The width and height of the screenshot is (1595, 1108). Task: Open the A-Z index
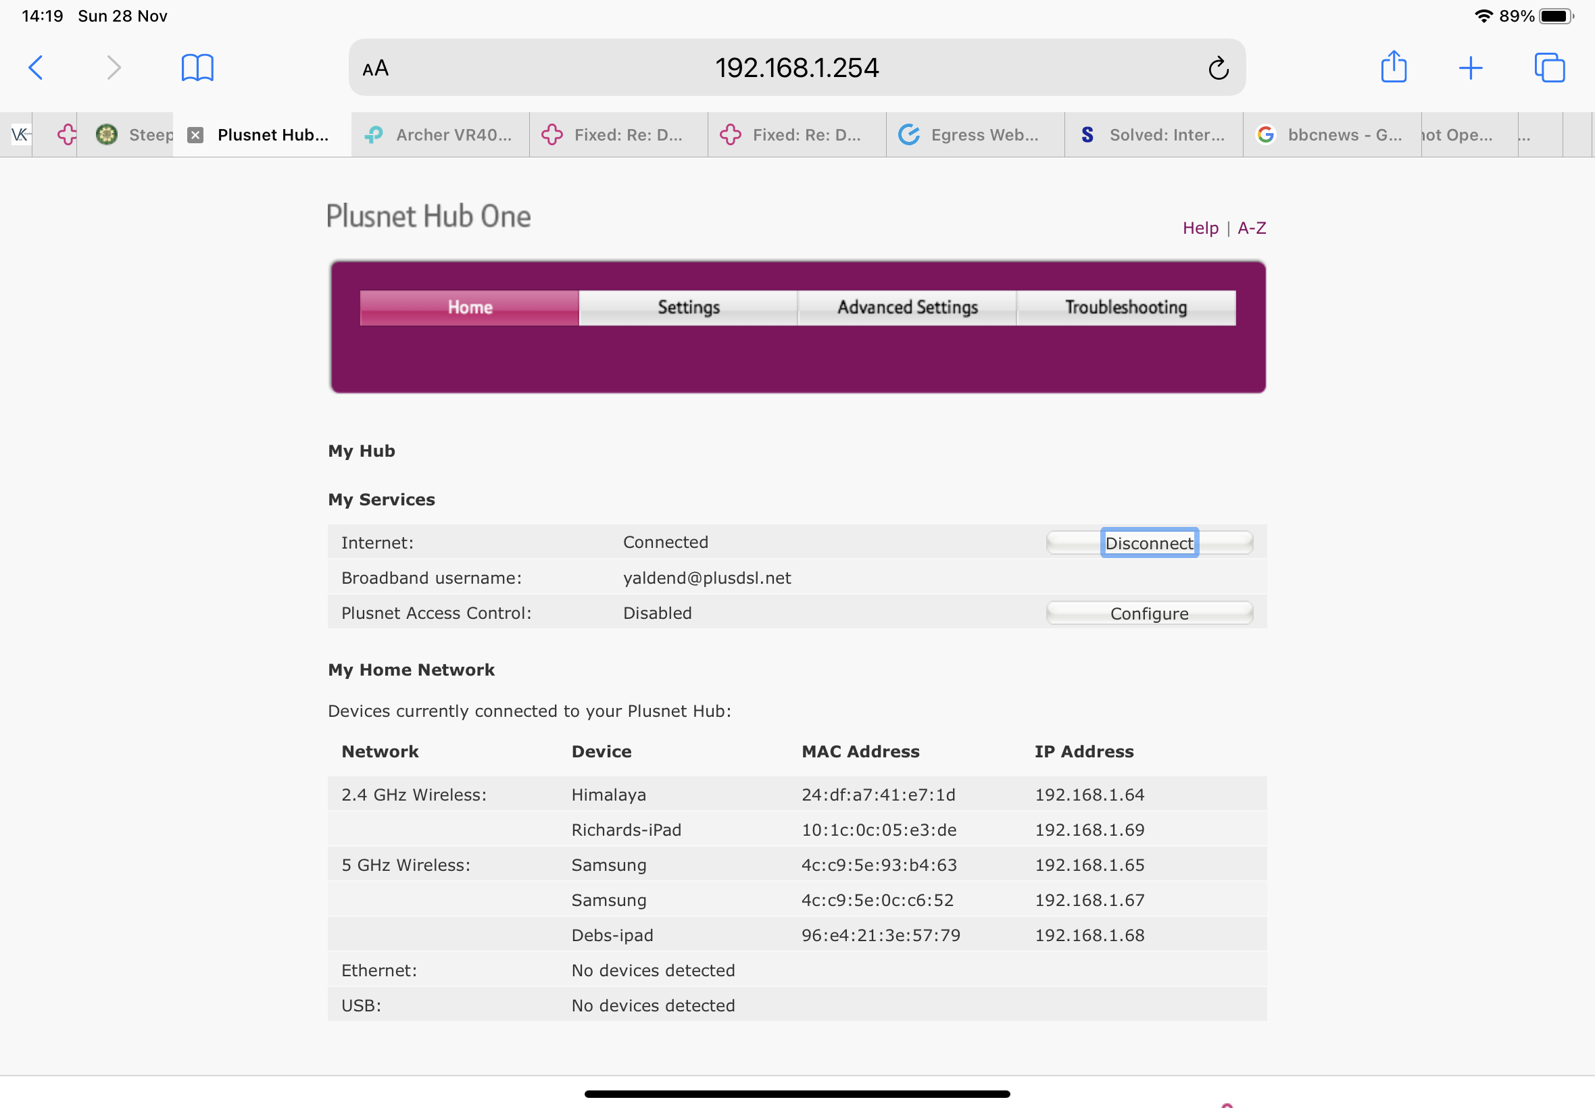(x=1251, y=227)
